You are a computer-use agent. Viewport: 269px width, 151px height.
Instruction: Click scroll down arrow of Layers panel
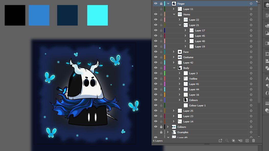click(259, 136)
